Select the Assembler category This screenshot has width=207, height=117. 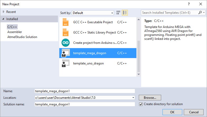pos(15,32)
